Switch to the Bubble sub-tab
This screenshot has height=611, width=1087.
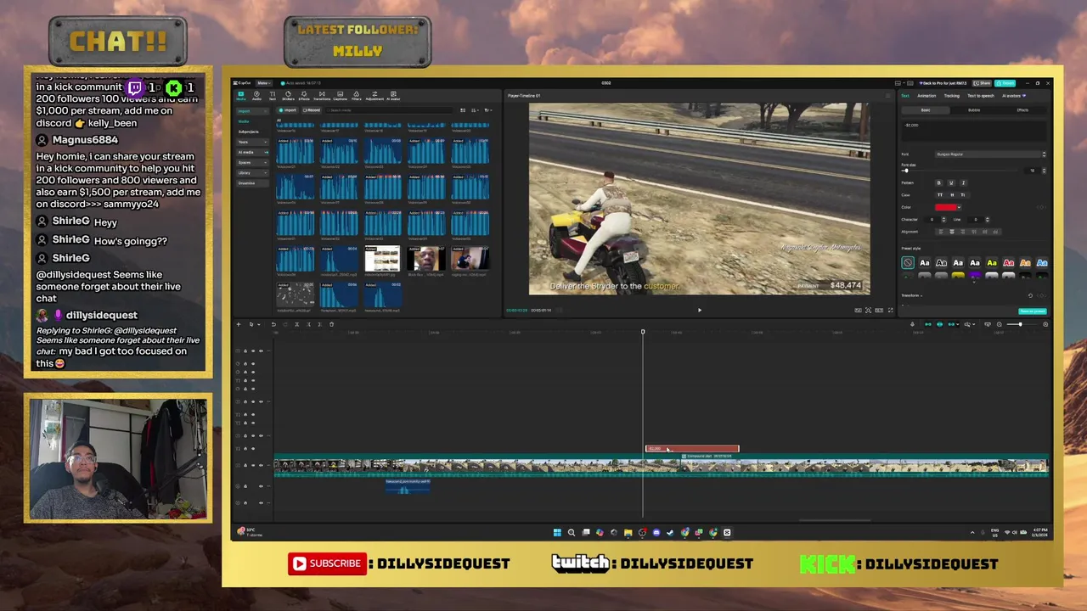[974, 110]
